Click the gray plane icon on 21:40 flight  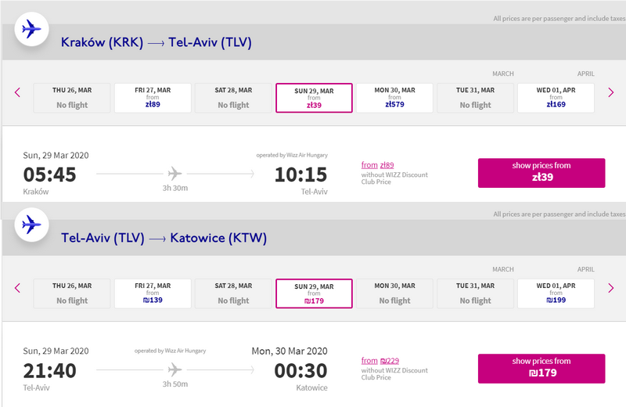(174, 369)
